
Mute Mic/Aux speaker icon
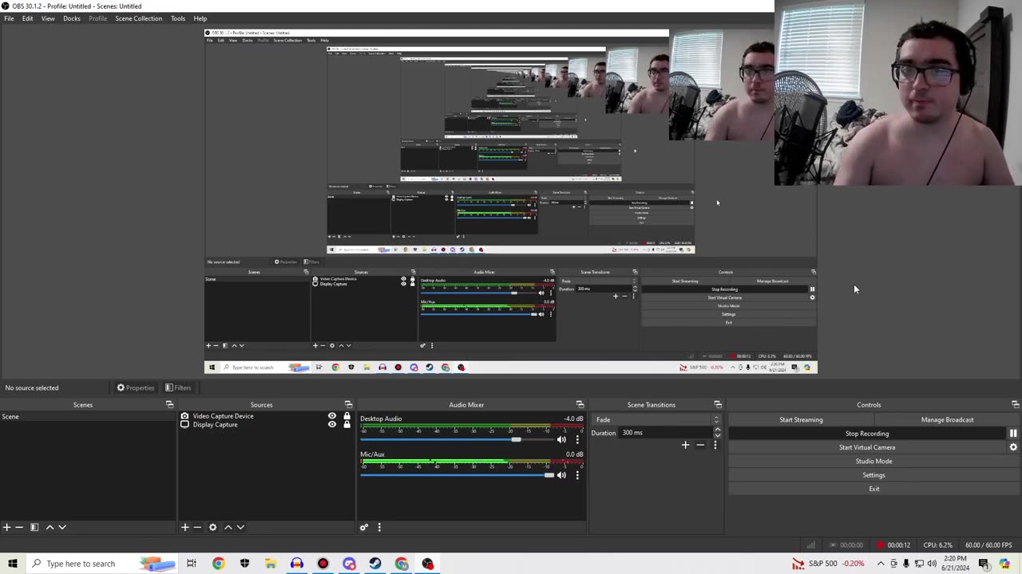click(x=561, y=475)
